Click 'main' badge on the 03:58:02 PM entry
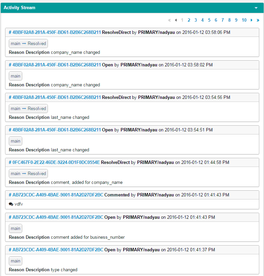The width and height of the screenshot is (264, 276). click(x=16, y=76)
